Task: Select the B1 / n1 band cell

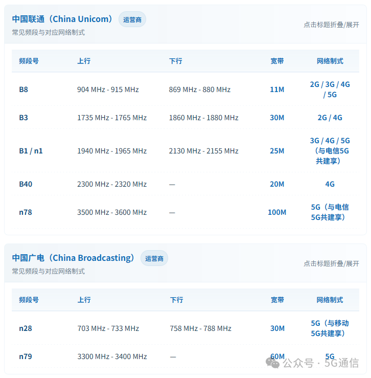Action: point(31,151)
